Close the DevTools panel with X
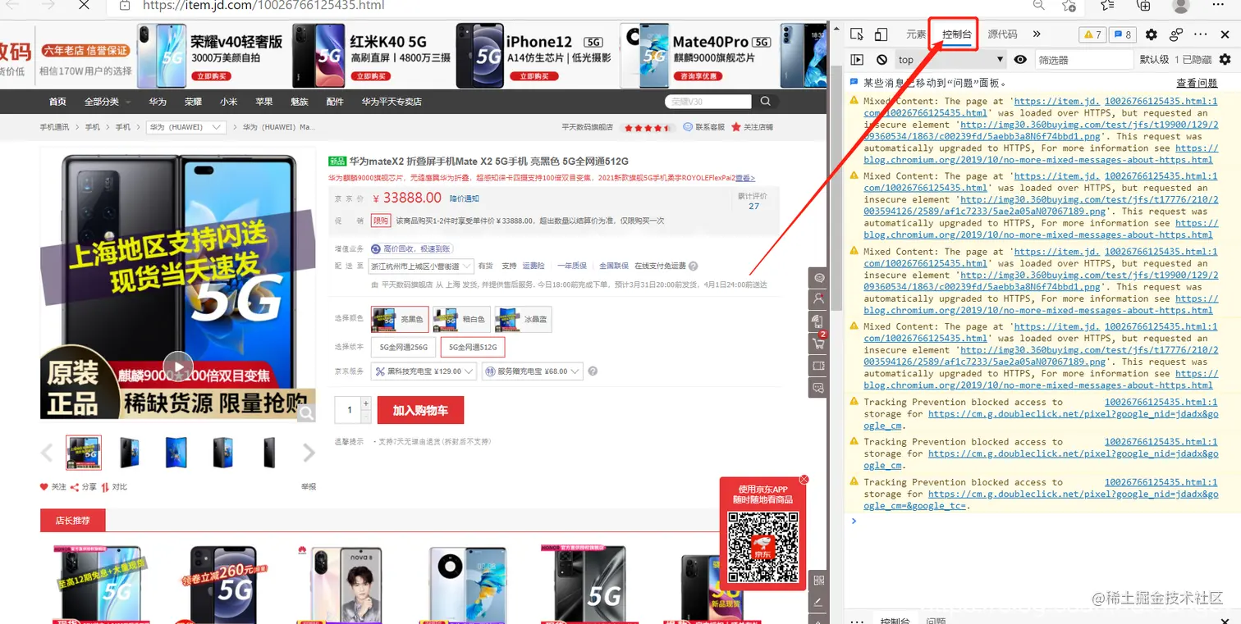 tap(1225, 34)
